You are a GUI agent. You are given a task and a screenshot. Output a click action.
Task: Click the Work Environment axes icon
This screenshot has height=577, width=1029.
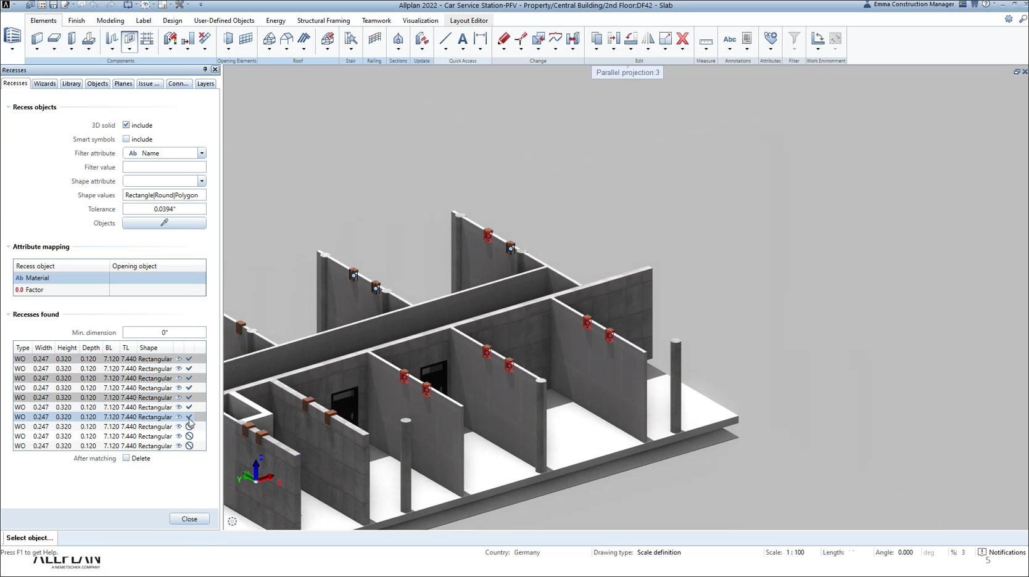coord(817,38)
